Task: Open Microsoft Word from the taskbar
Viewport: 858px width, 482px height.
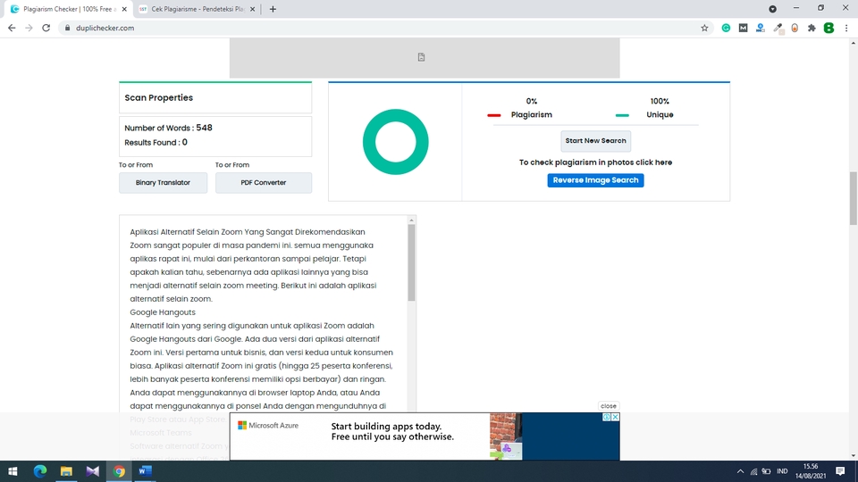Action: click(x=145, y=471)
